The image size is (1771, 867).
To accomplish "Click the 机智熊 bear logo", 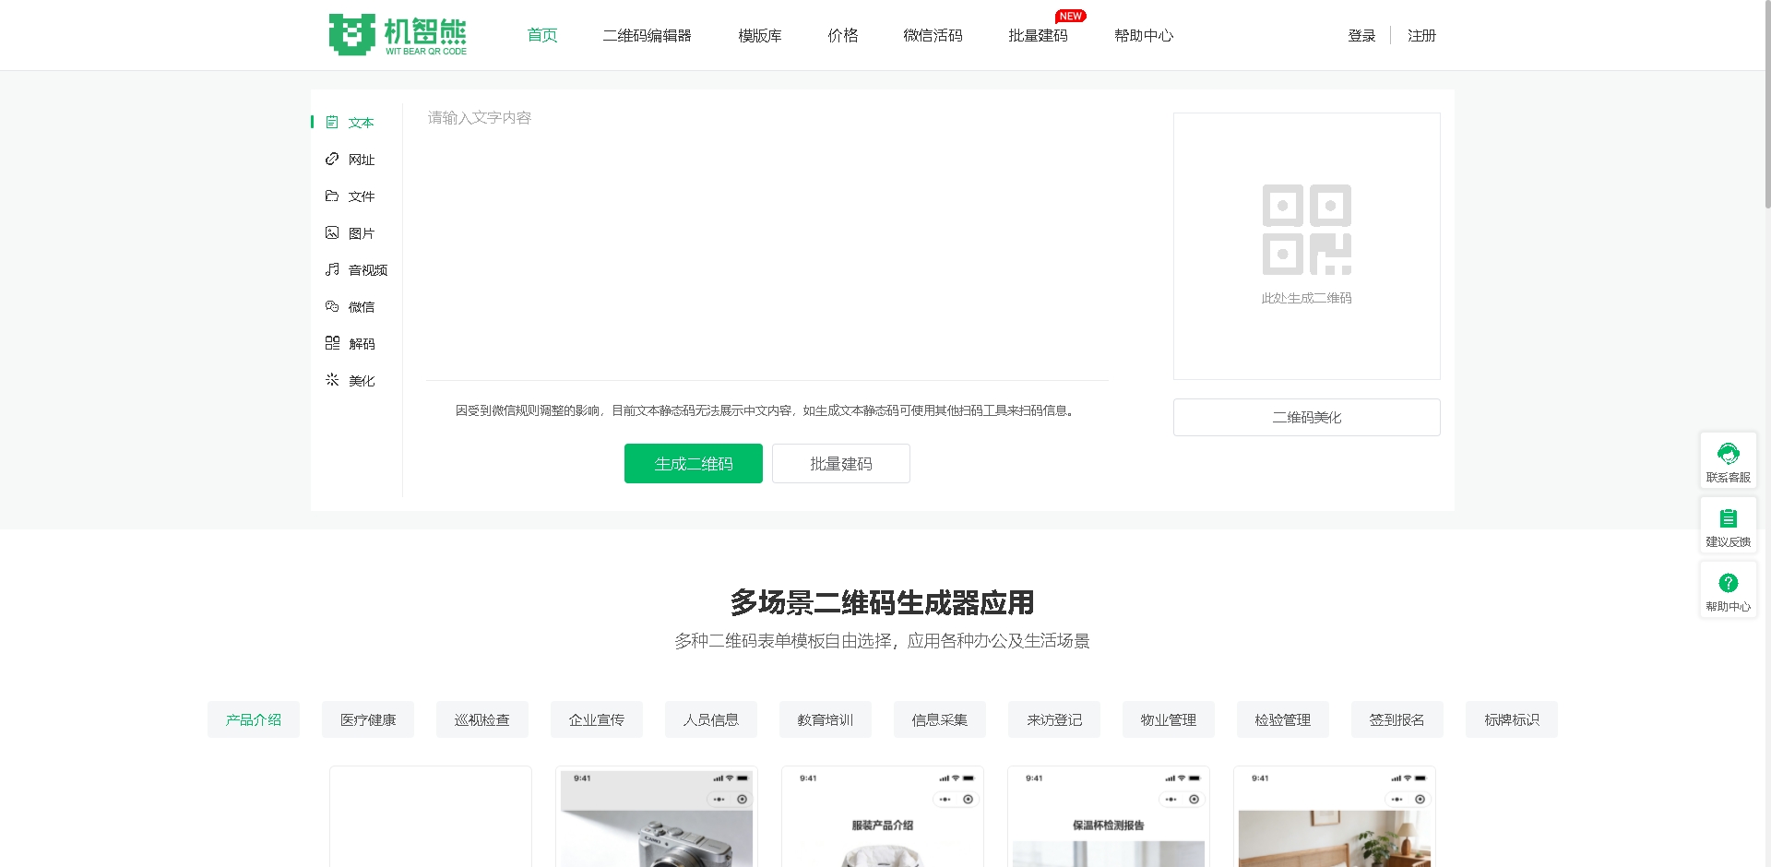I will coord(398,35).
